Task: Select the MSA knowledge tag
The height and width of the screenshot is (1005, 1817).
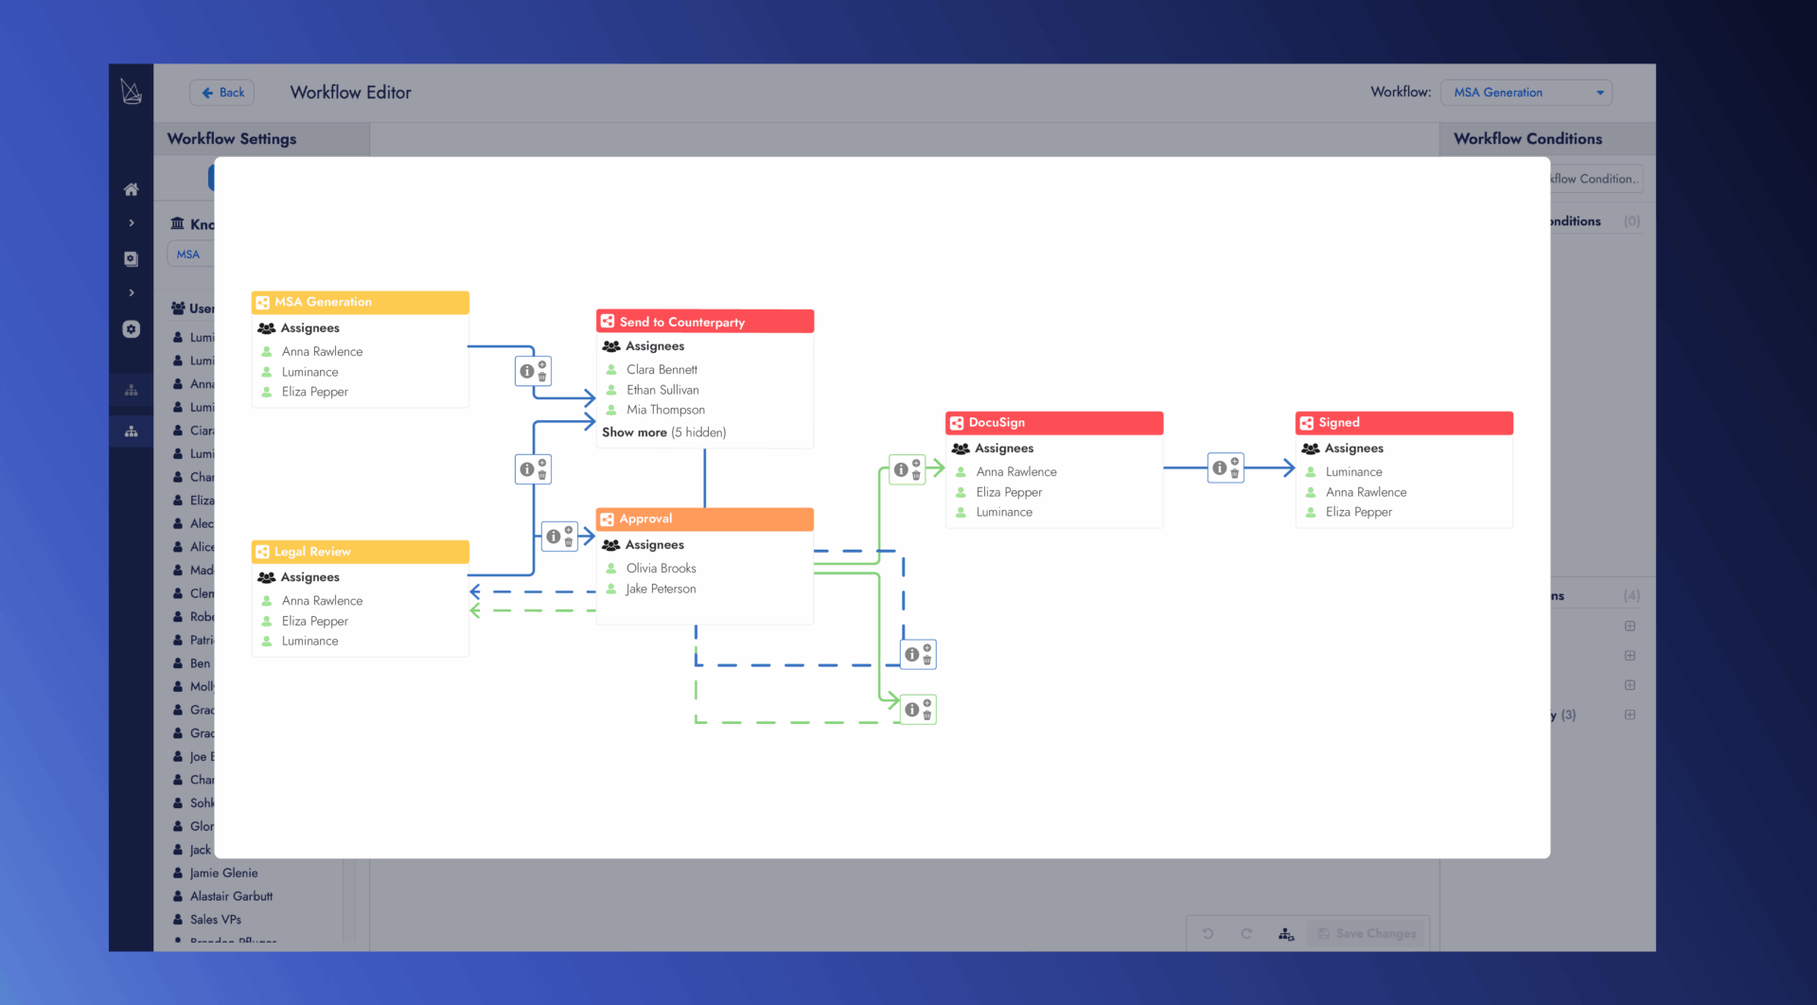Action: (188, 255)
